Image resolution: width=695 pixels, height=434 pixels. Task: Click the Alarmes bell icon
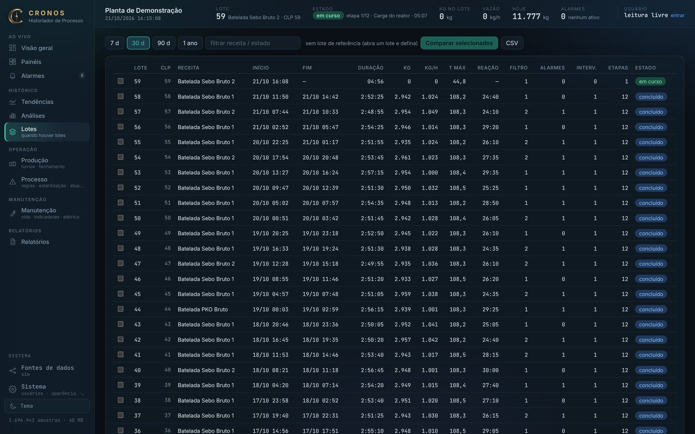coord(13,76)
